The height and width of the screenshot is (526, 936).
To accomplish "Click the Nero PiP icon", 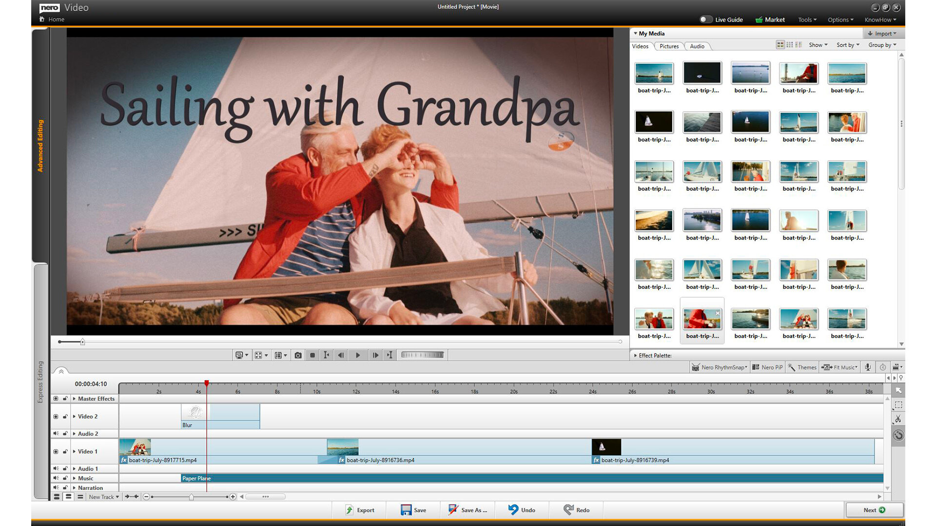I will [x=769, y=367].
